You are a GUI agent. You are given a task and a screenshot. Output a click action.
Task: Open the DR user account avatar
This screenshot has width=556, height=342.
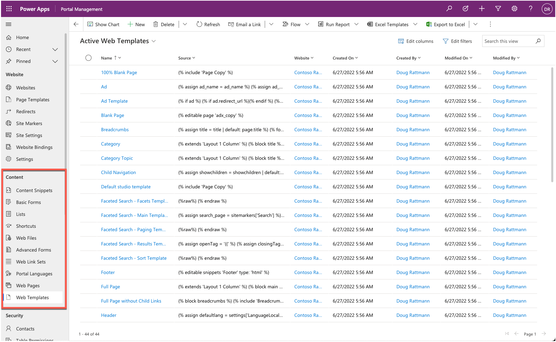(547, 9)
